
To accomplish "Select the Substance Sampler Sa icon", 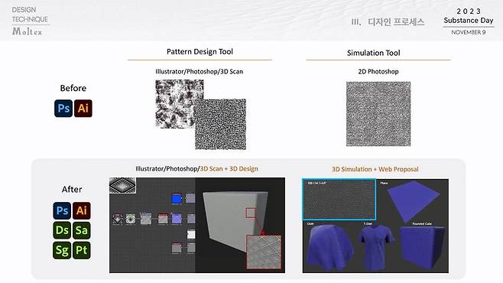I will (82, 230).
